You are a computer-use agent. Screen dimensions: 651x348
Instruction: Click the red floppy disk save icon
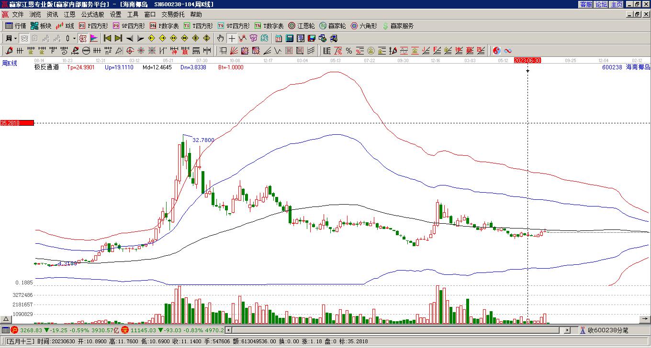(312, 38)
